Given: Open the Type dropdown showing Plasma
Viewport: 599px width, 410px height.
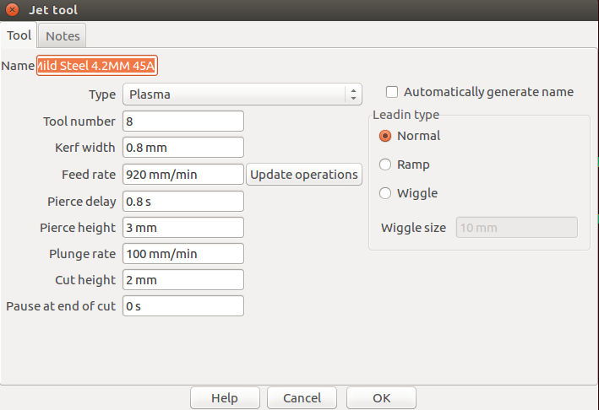Looking at the screenshot, I should point(242,94).
